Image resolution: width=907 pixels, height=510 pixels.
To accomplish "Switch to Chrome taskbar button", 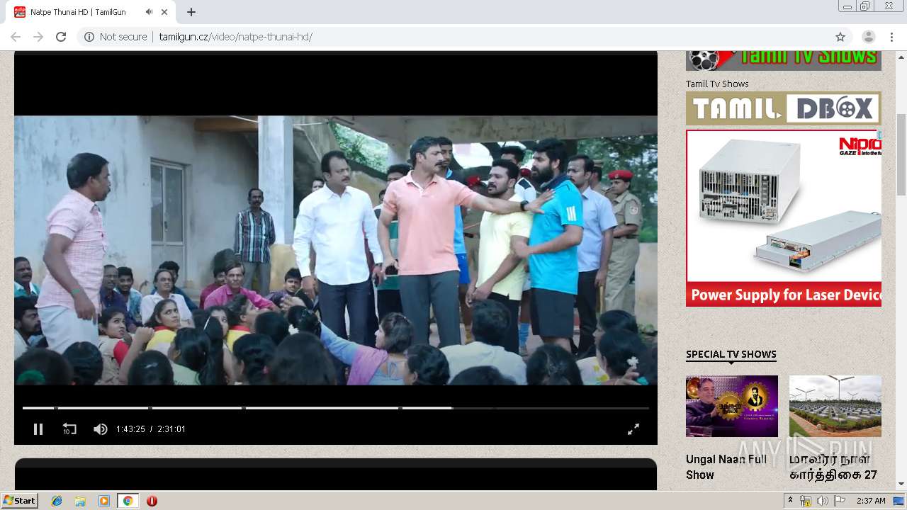I will tap(128, 501).
